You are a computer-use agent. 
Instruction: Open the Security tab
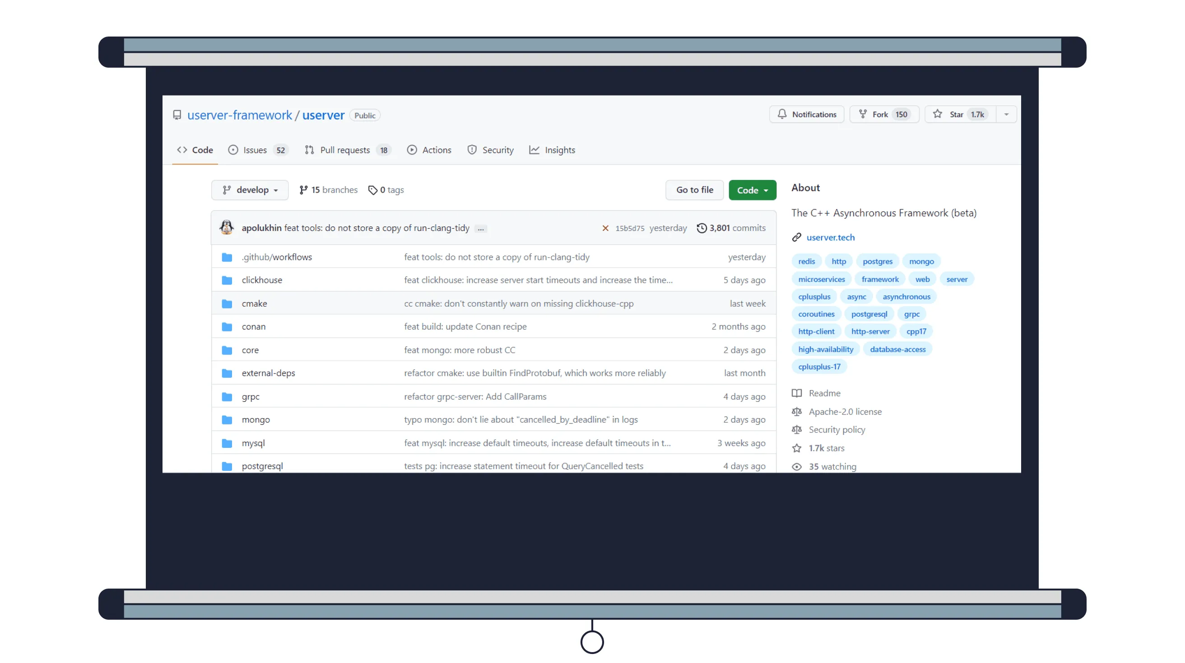(490, 150)
